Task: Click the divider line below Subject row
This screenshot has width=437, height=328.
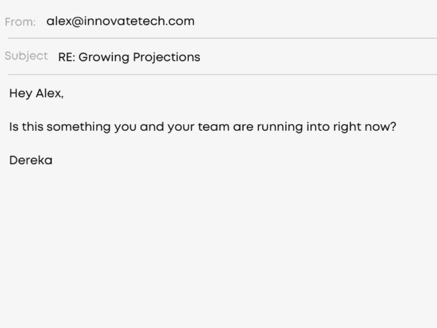Action: point(223,74)
